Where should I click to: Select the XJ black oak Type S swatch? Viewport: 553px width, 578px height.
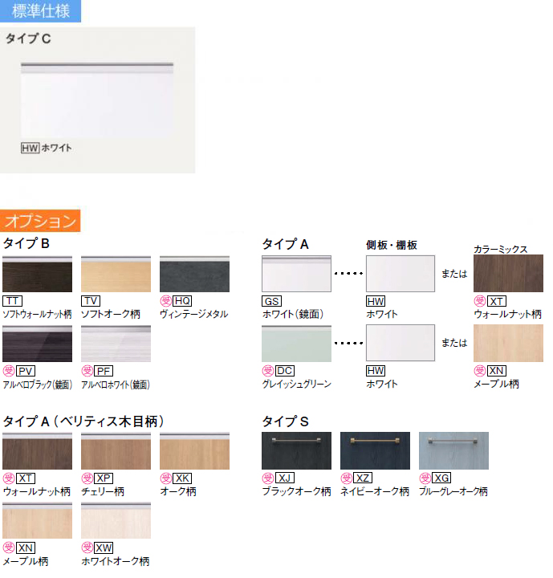pos(297,450)
